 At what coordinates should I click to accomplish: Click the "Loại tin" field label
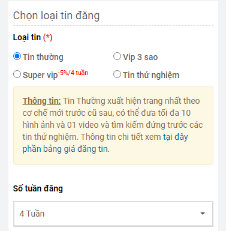pos(27,38)
